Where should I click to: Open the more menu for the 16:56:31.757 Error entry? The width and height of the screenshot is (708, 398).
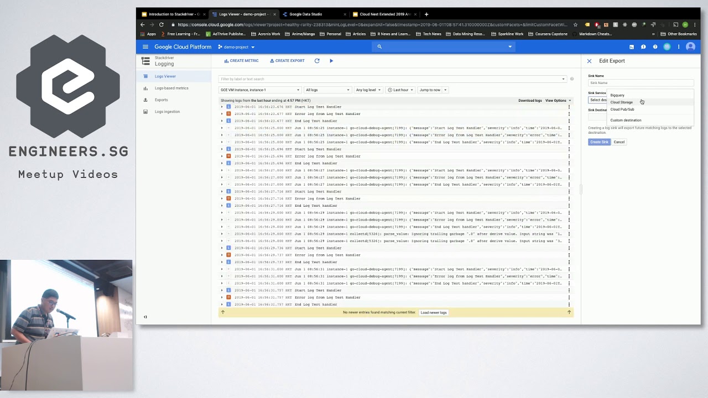[569, 297]
